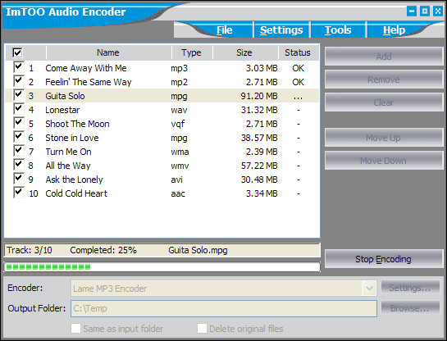Maximize the ImTOO Audio Encoder window
Screen dimensions: 447x341
[425, 11]
